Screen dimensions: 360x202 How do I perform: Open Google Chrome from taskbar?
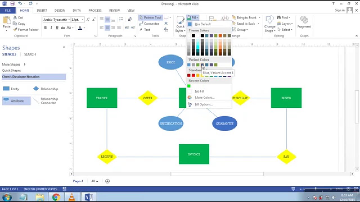pos(56,197)
